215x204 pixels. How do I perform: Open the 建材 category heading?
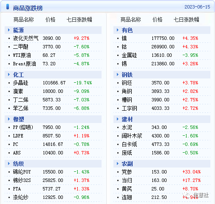(127, 119)
